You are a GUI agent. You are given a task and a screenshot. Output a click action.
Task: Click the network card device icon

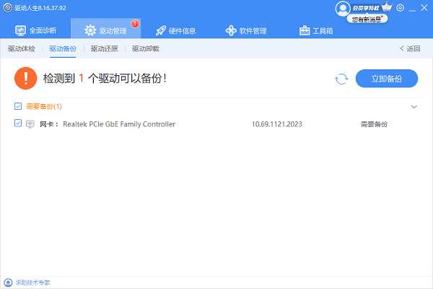30,124
